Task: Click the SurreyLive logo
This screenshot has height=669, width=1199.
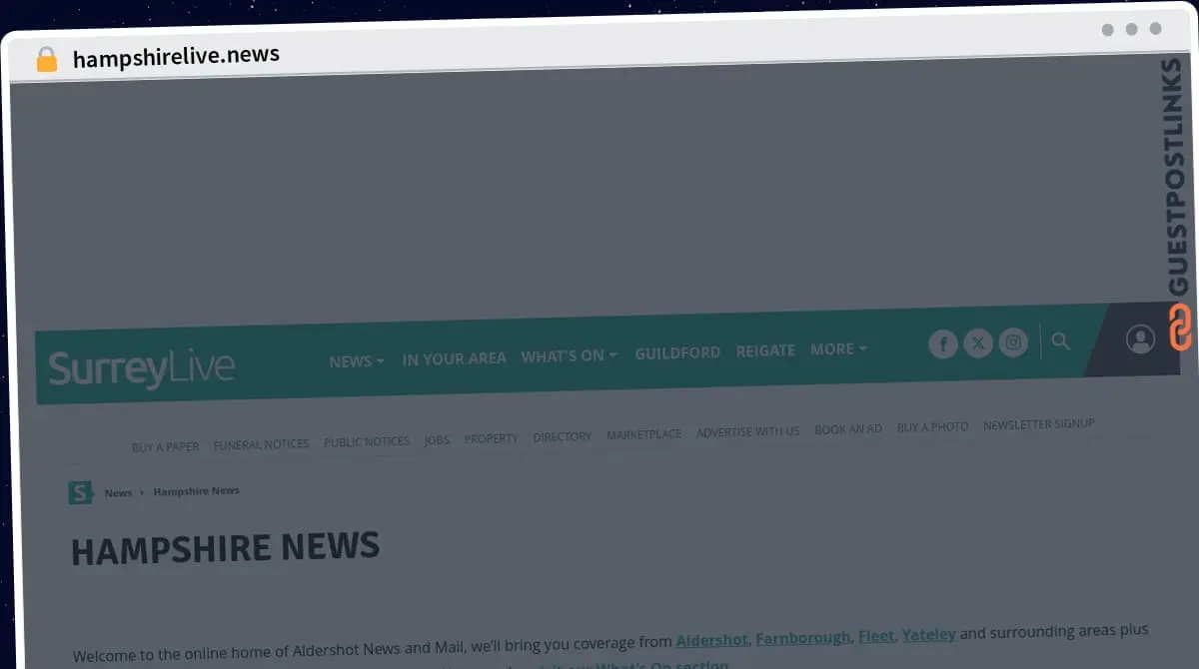Action: pos(142,368)
